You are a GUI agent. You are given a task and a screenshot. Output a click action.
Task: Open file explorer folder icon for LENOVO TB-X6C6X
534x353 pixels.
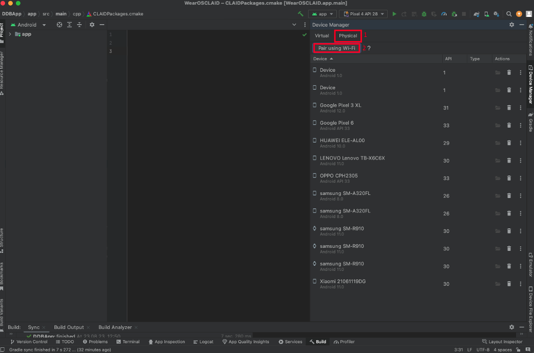click(498, 161)
